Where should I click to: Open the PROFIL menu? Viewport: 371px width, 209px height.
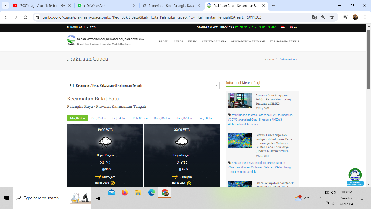tap(164, 41)
